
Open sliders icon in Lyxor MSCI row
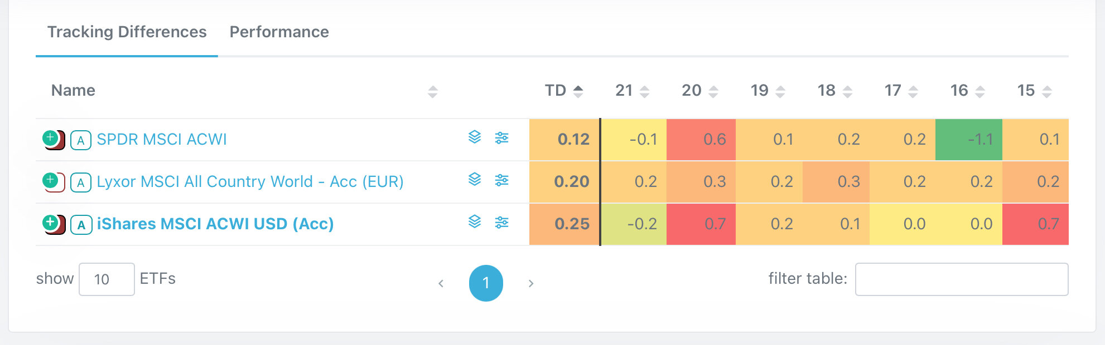(502, 180)
